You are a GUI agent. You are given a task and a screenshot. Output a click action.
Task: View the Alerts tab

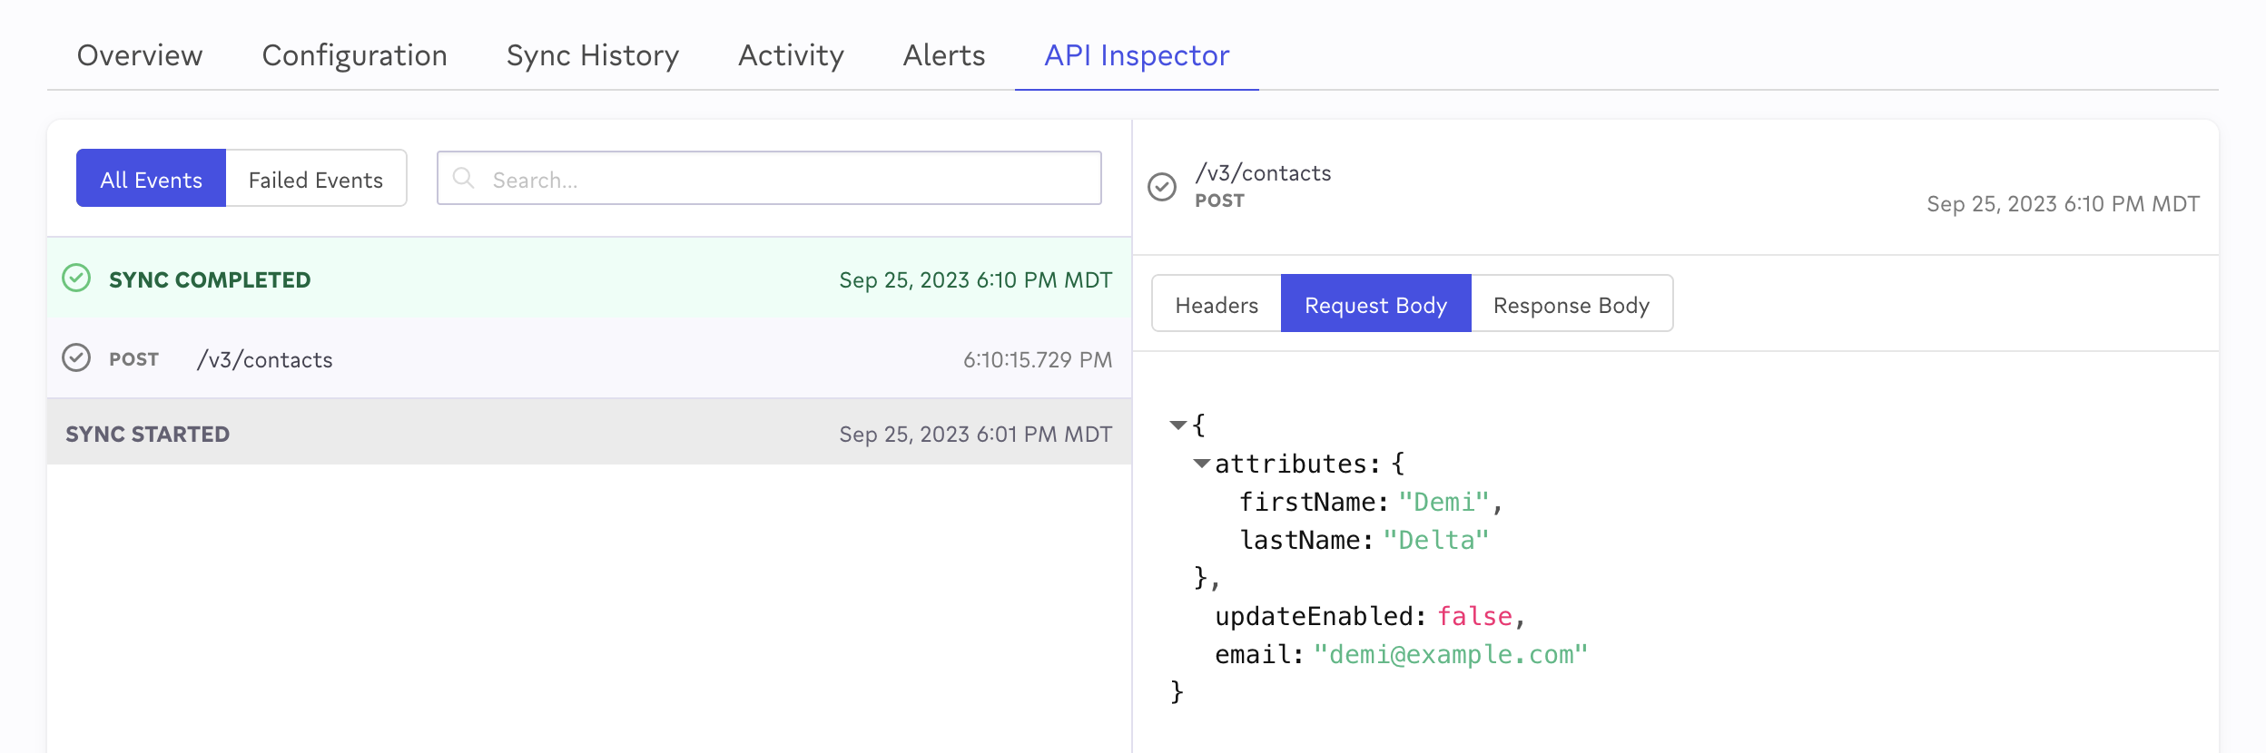click(x=943, y=56)
